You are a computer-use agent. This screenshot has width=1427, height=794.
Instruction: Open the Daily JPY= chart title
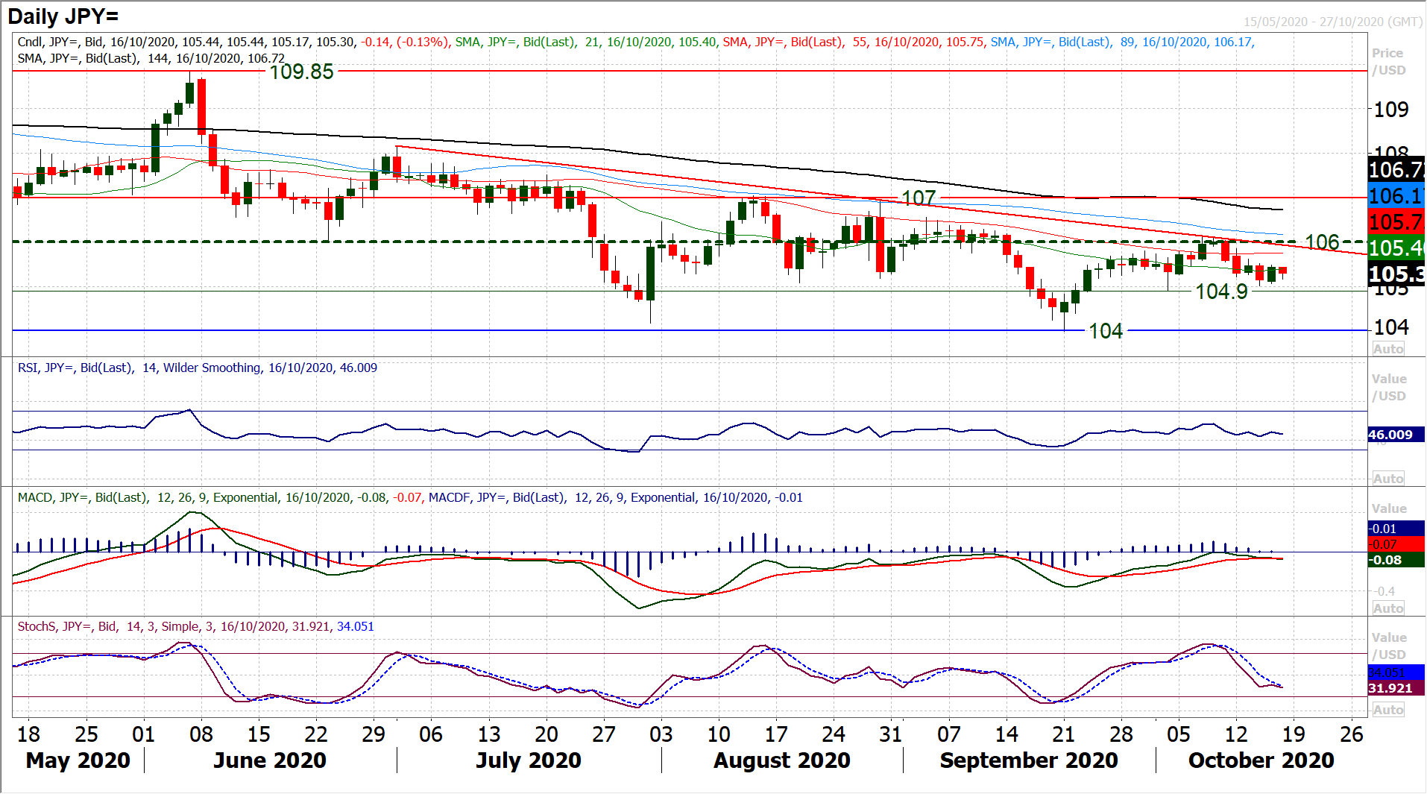[63, 16]
